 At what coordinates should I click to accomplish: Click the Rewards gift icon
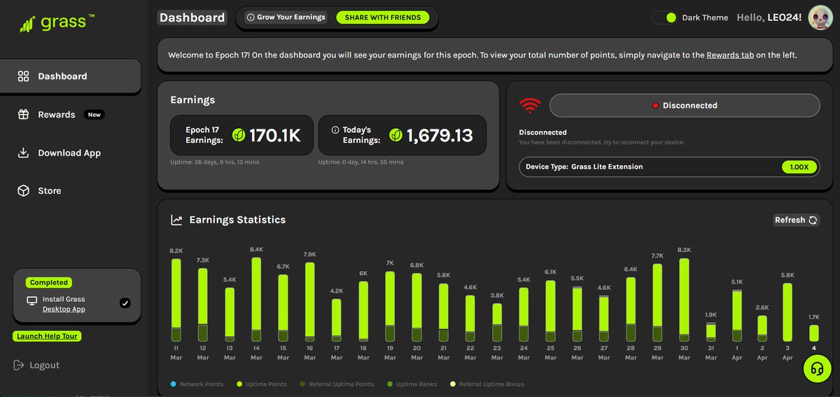coord(23,115)
